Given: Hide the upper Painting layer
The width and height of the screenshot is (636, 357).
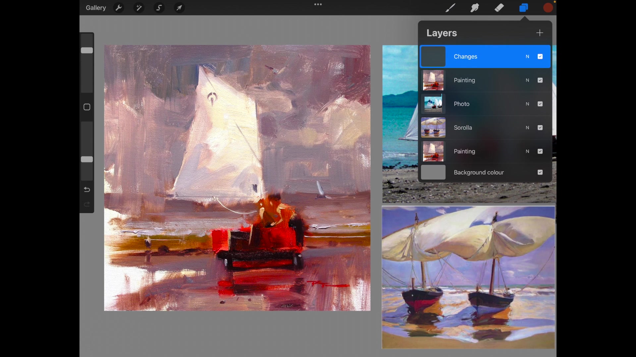Looking at the screenshot, I should point(540,80).
